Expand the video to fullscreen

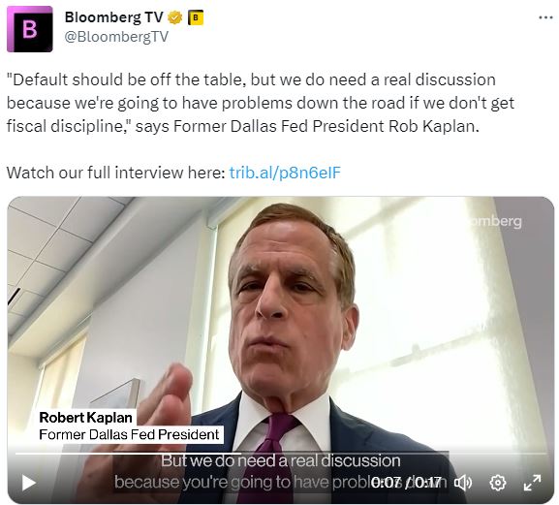pyautogui.click(x=532, y=483)
